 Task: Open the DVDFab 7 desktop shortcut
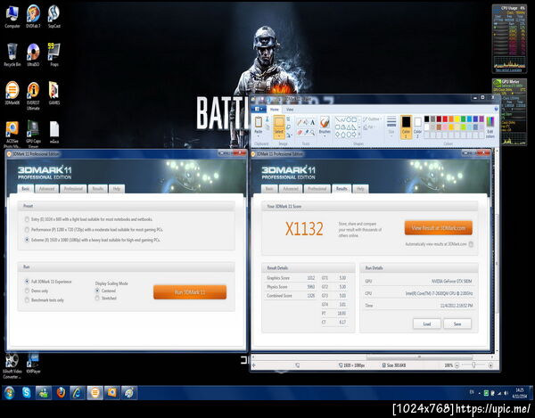[33, 16]
